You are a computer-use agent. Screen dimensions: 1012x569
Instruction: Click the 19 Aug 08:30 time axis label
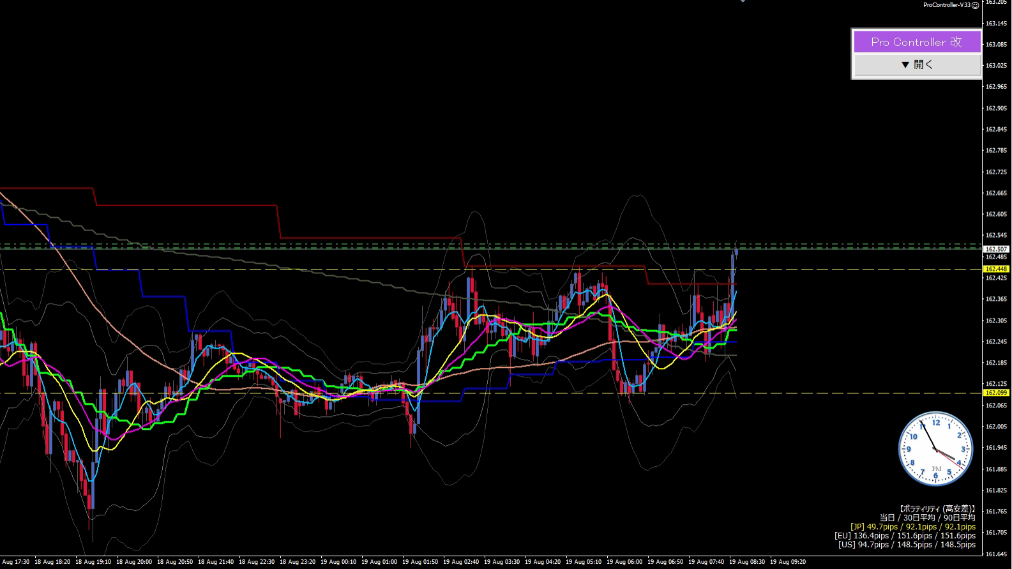(x=747, y=562)
